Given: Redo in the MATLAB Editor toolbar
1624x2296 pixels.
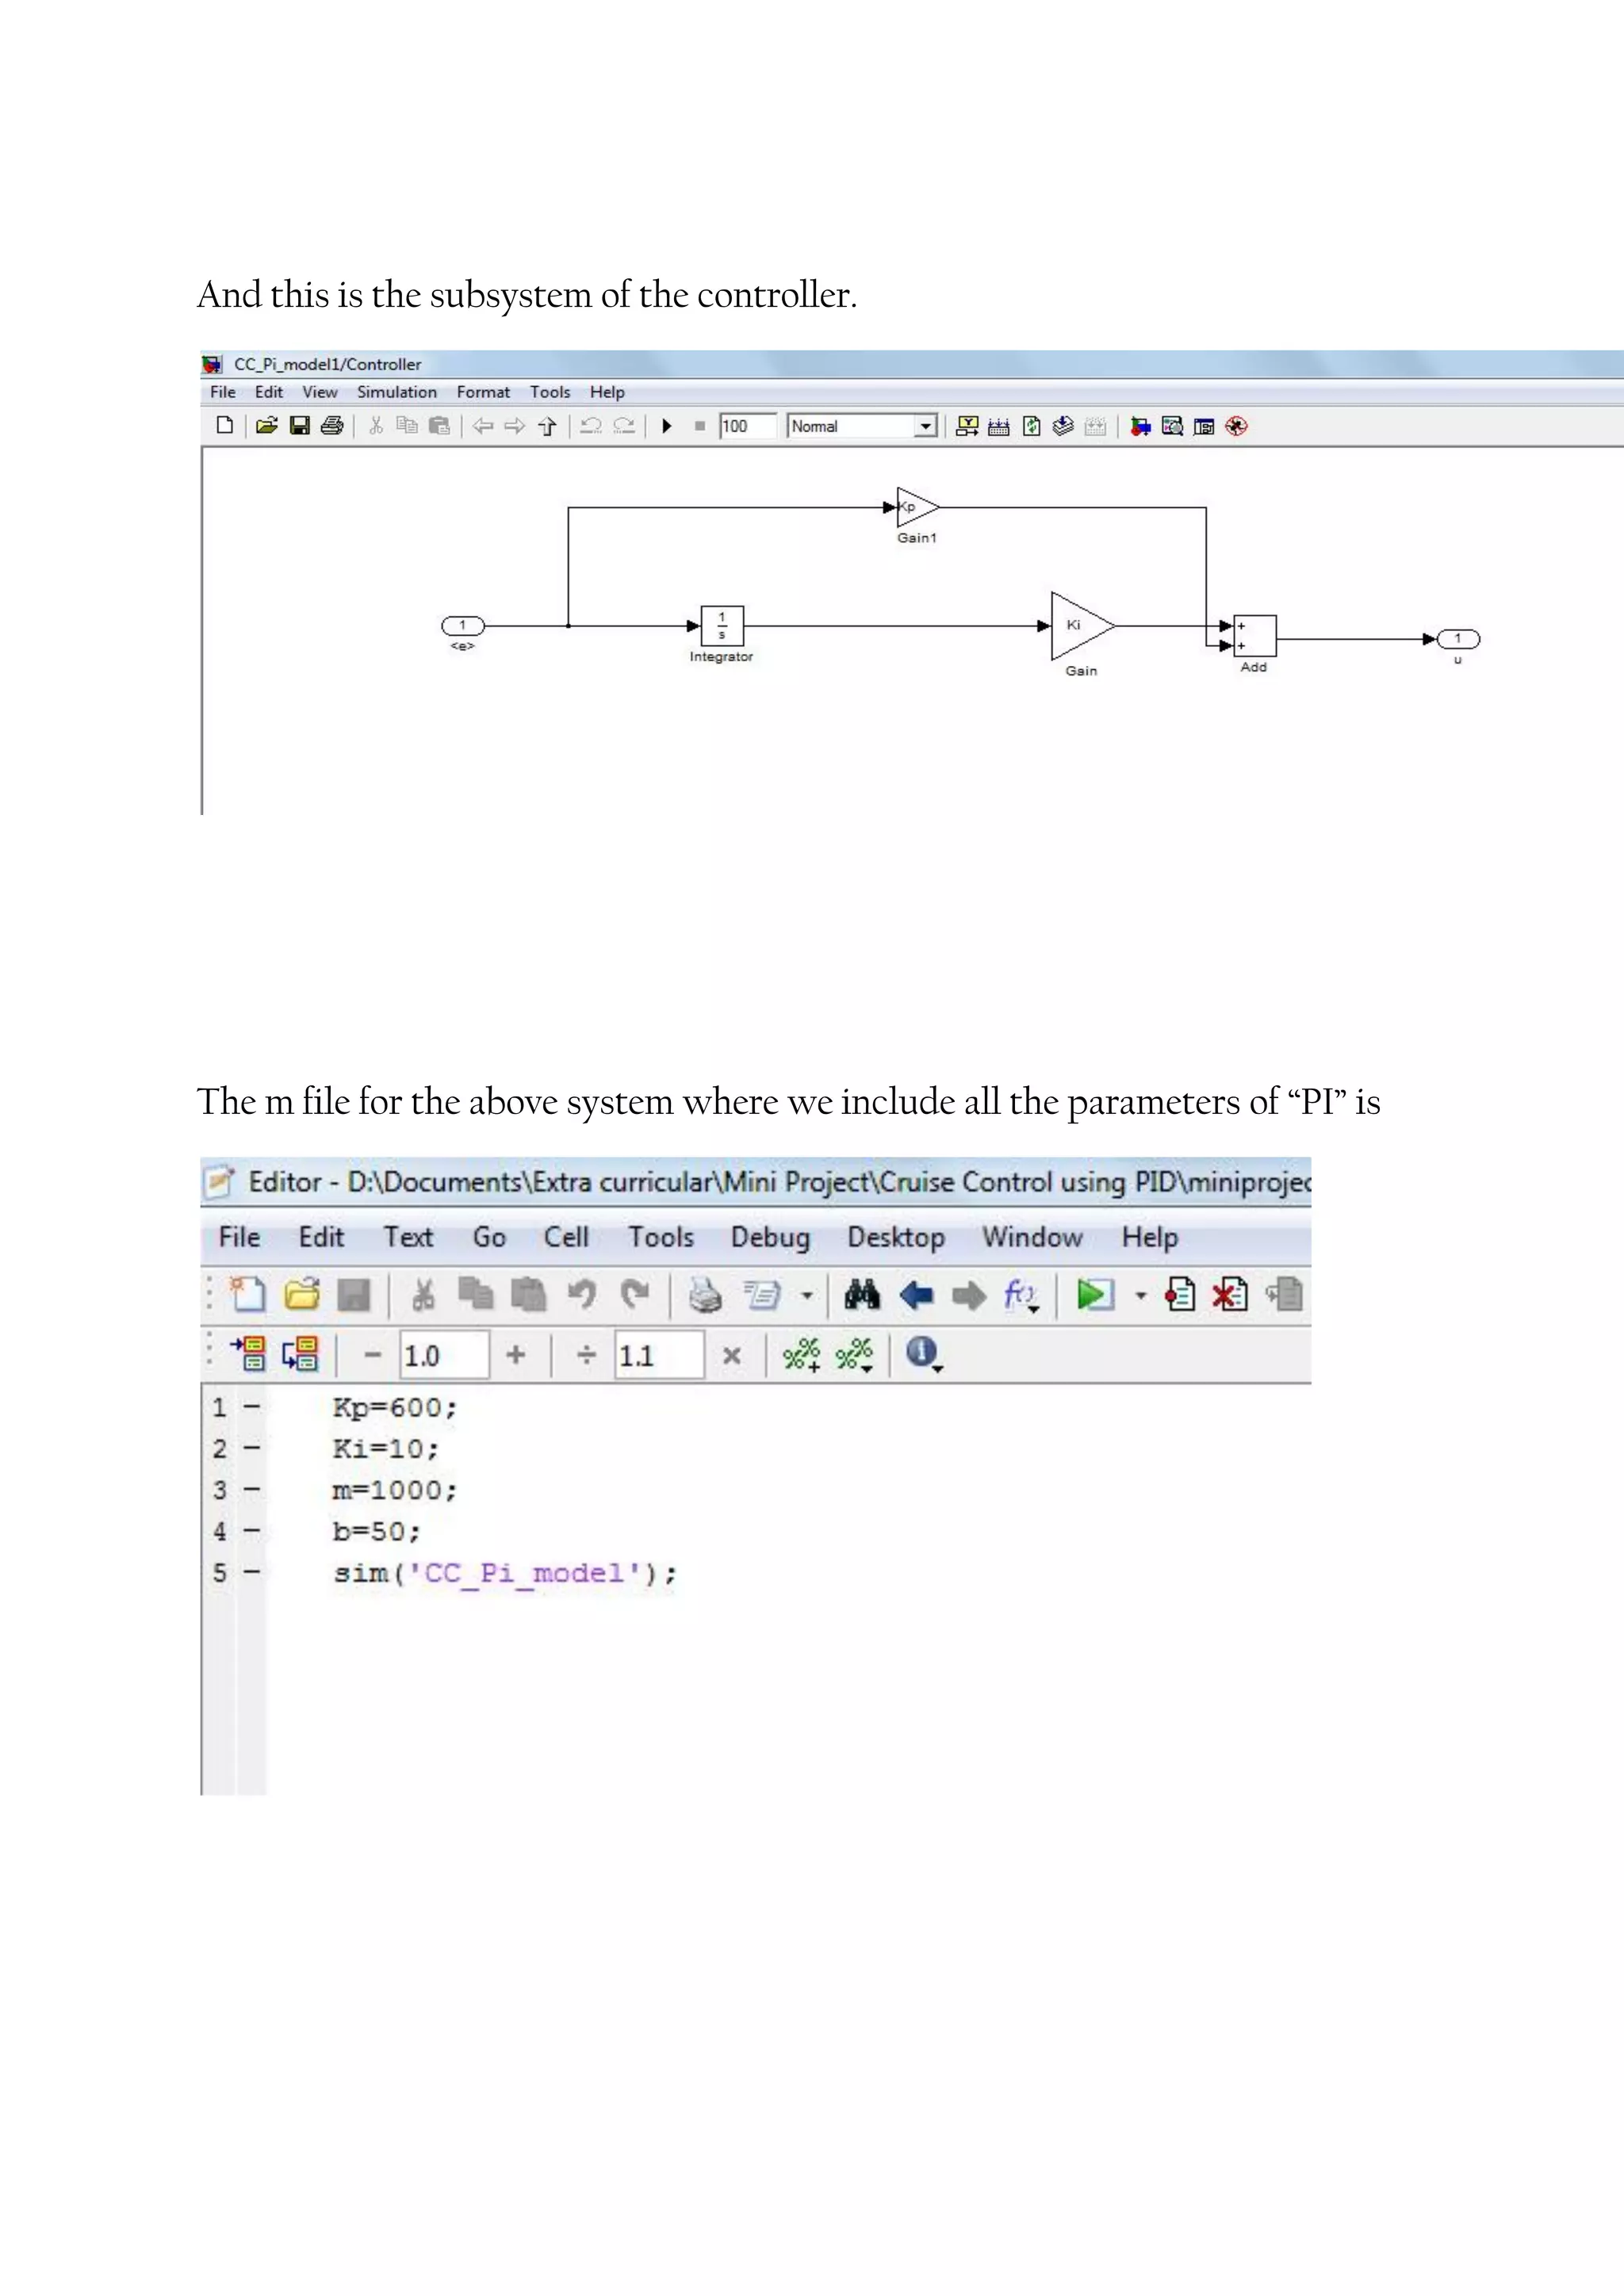Looking at the screenshot, I should tap(635, 1295).
